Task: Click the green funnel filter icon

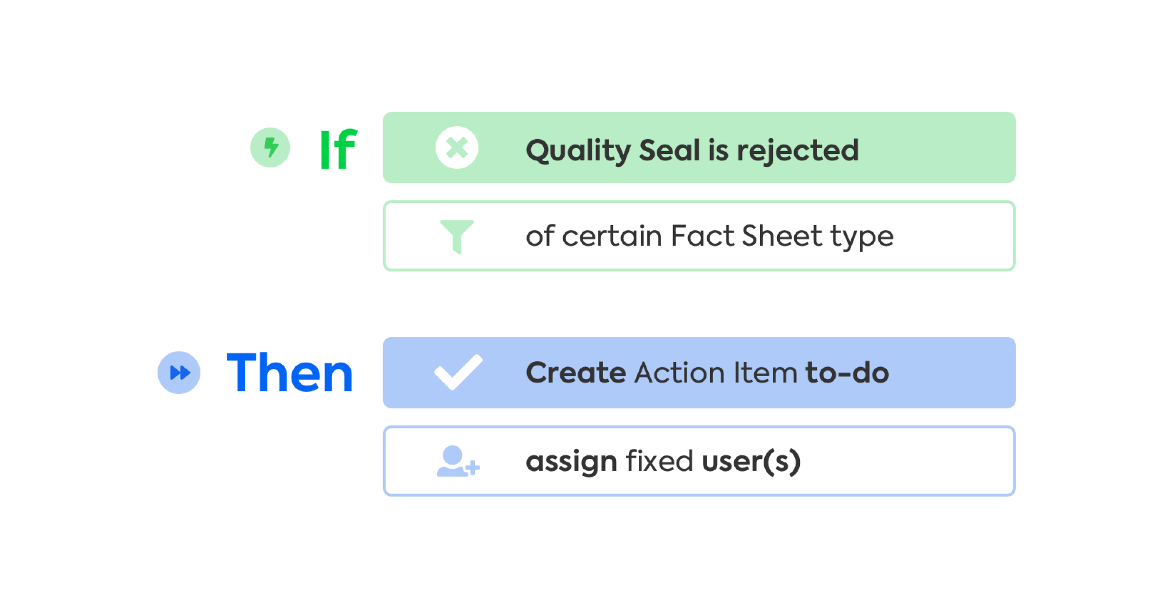Action: (x=457, y=236)
